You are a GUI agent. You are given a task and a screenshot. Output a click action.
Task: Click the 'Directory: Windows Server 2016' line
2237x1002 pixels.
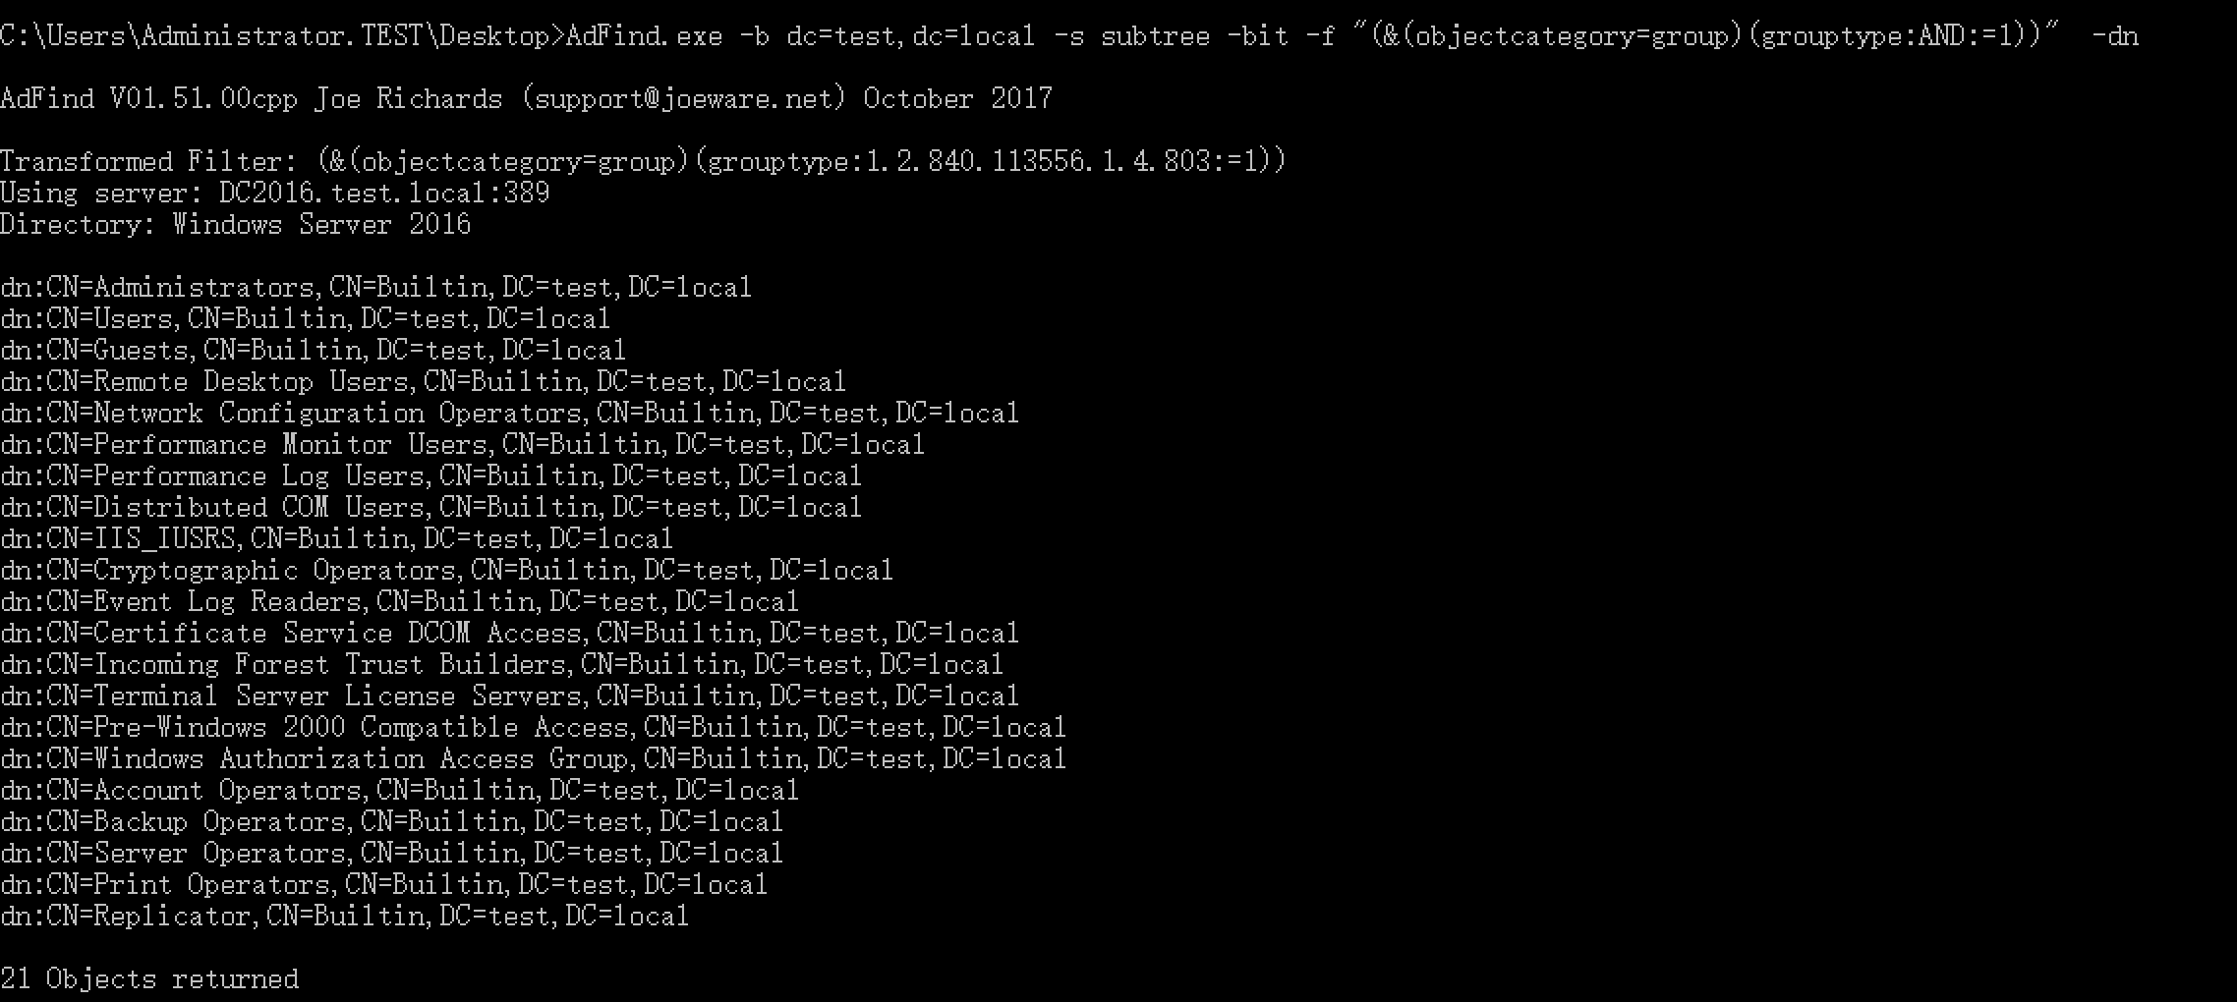236,225
